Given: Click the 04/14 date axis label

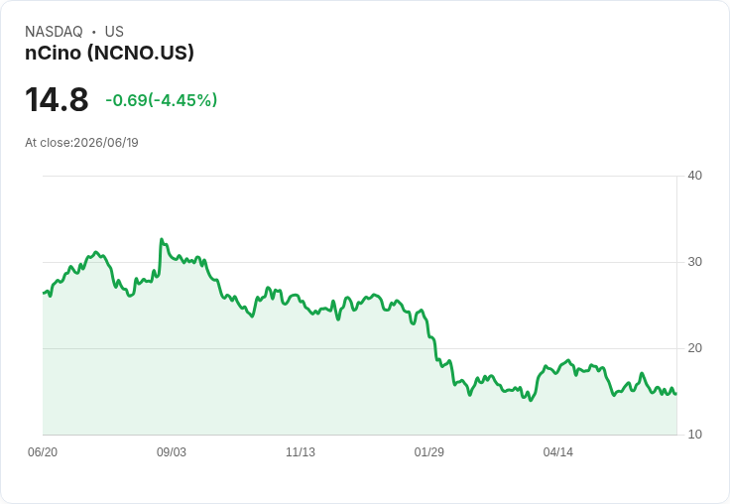Looking at the screenshot, I should coord(557,452).
